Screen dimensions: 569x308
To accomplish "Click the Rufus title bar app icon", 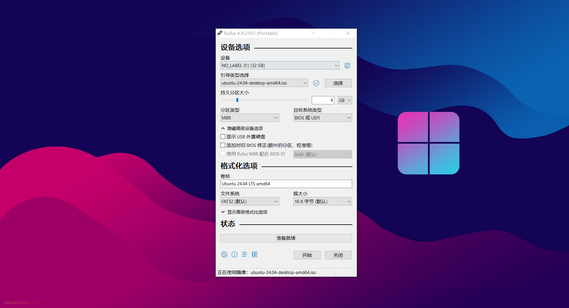I will 220,33.
